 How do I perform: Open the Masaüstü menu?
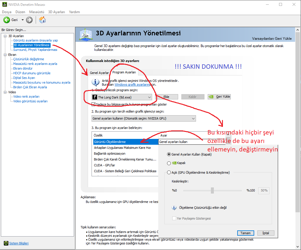(37, 12)
